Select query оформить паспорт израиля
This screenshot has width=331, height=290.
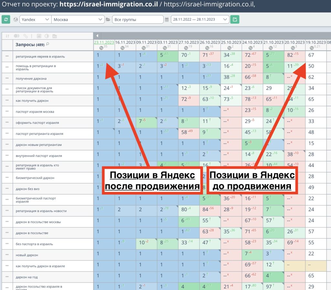pos(37,123)
